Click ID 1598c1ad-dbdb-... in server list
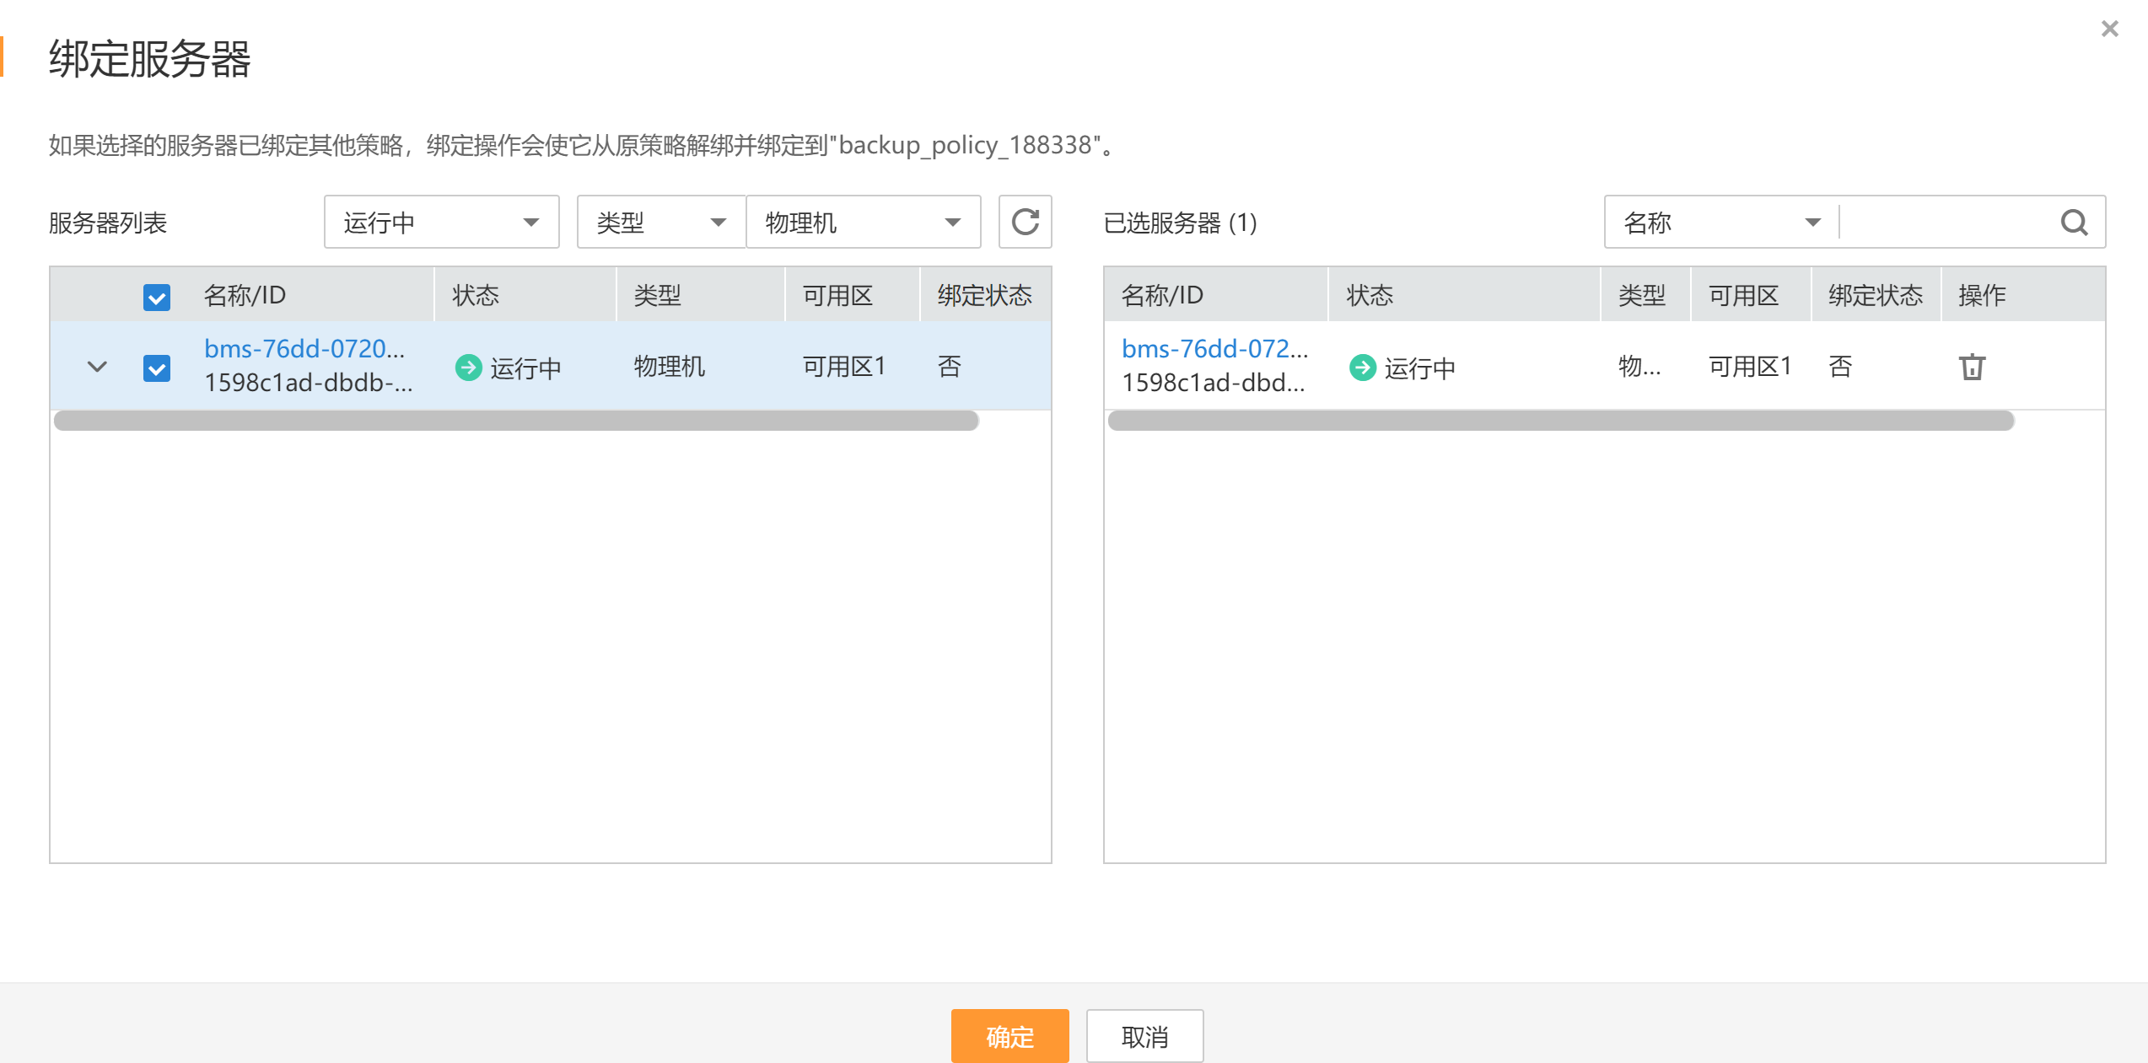2148x1063 pixels. coord(309,383)
